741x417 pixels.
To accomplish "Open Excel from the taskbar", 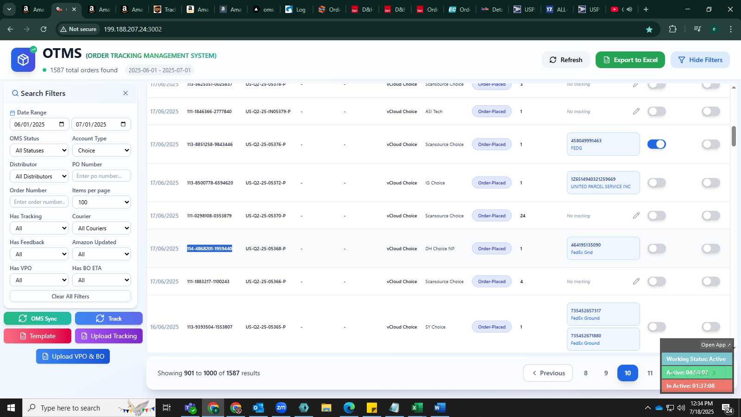I will point(417,408).
